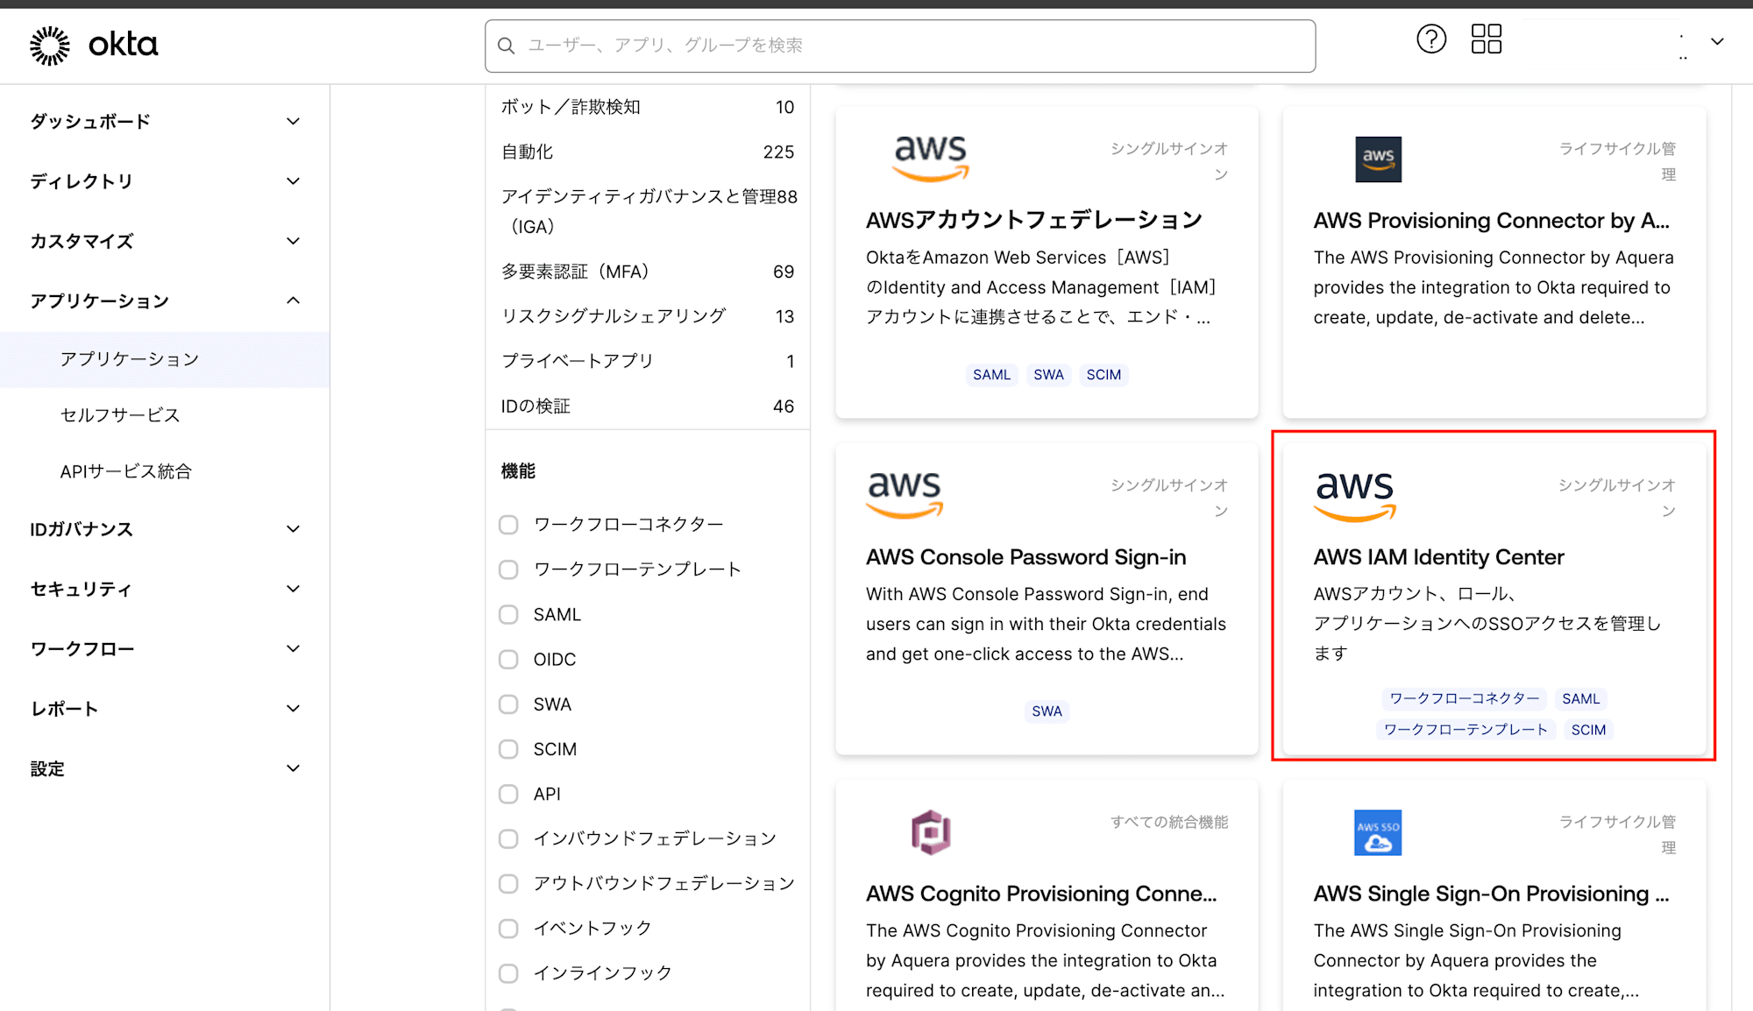Click SWA tag on Console Password Sign-in card

(x=1047, y=711)
